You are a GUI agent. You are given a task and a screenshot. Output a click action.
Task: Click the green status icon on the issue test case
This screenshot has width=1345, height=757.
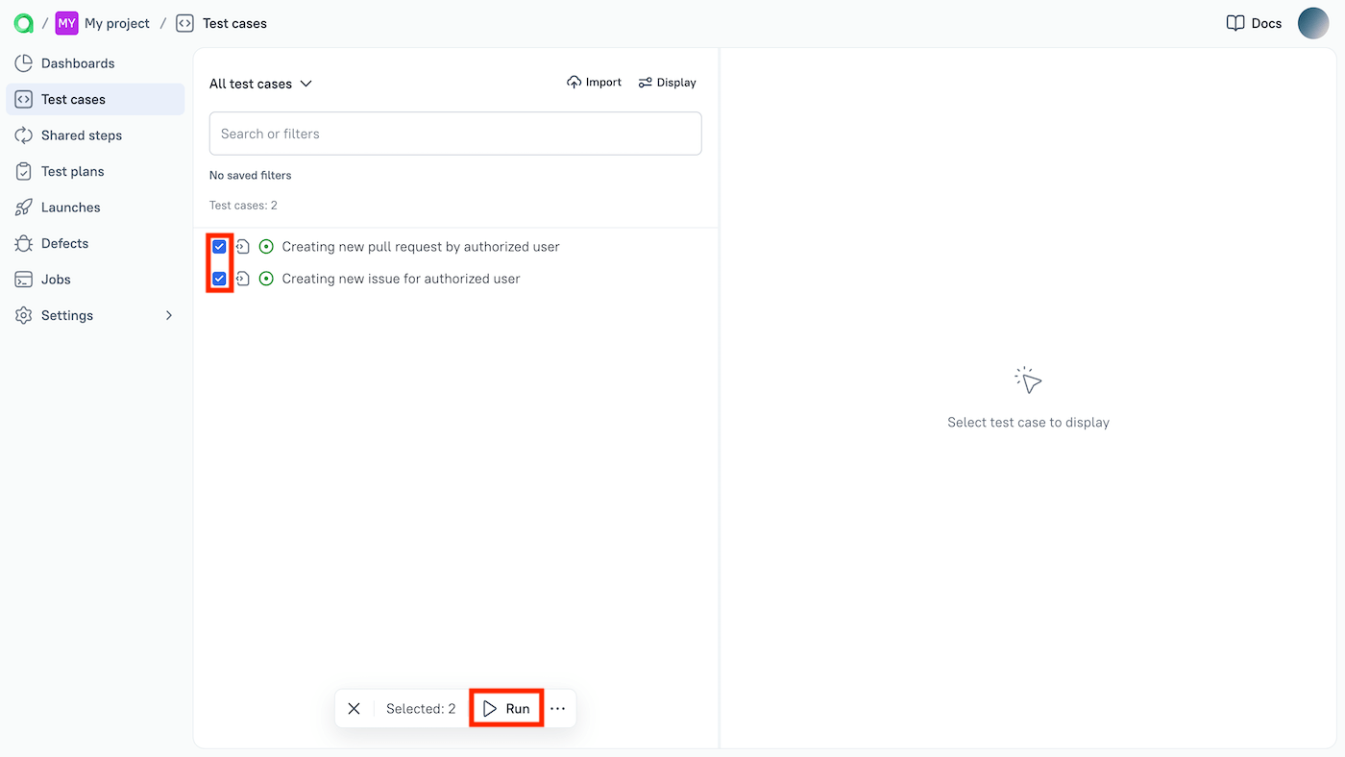pos(266,278)
